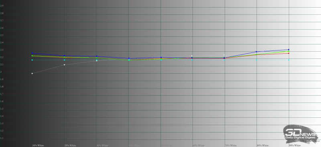The image size is (321, 147).
Task: Click the 2.2 gamma axis value
Action: pyautogui.click(x=2, y=57)
